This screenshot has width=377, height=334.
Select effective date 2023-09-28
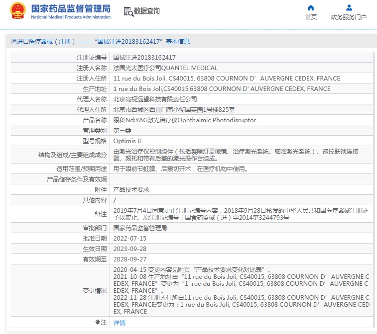click(130, 249)
